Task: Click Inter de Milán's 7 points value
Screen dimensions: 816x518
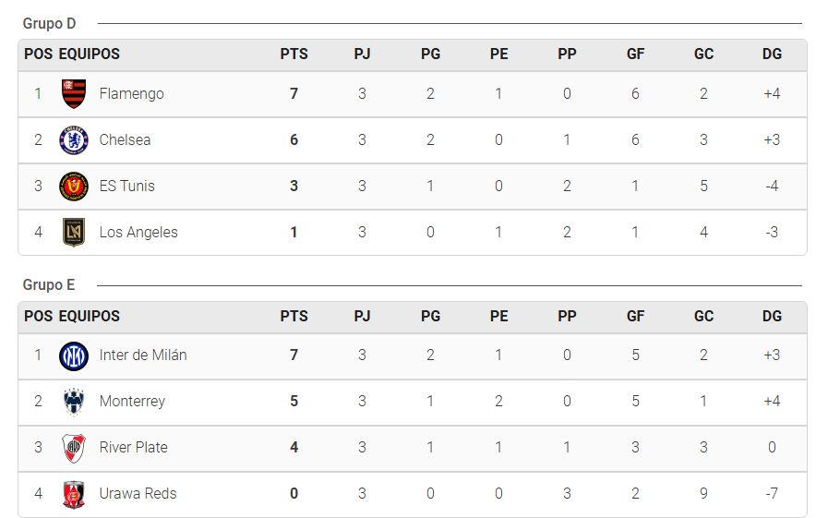Action: tap(294, 355)
